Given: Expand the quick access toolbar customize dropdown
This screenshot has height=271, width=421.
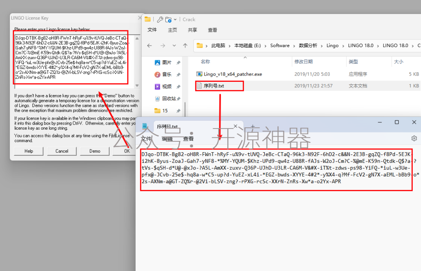Looking at the screenshot, I should [x=175, y=19].
